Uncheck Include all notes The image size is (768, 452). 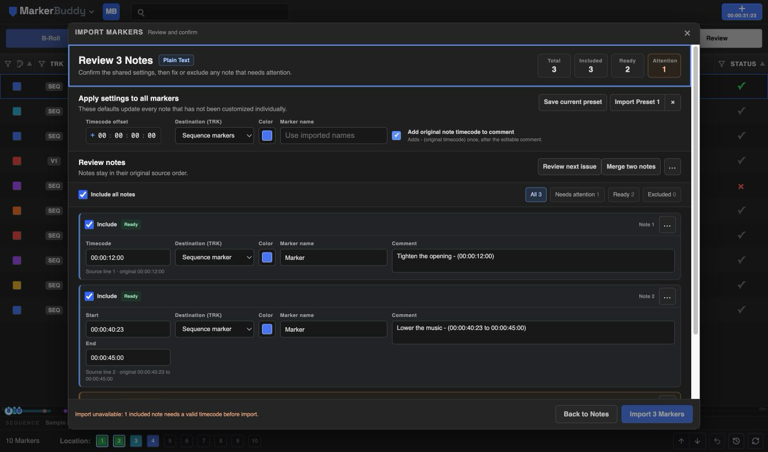coord(83,194)
